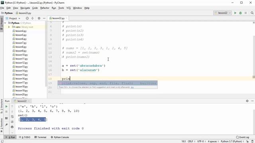Open lesson10.py in project tree

[x=22, y=55]
